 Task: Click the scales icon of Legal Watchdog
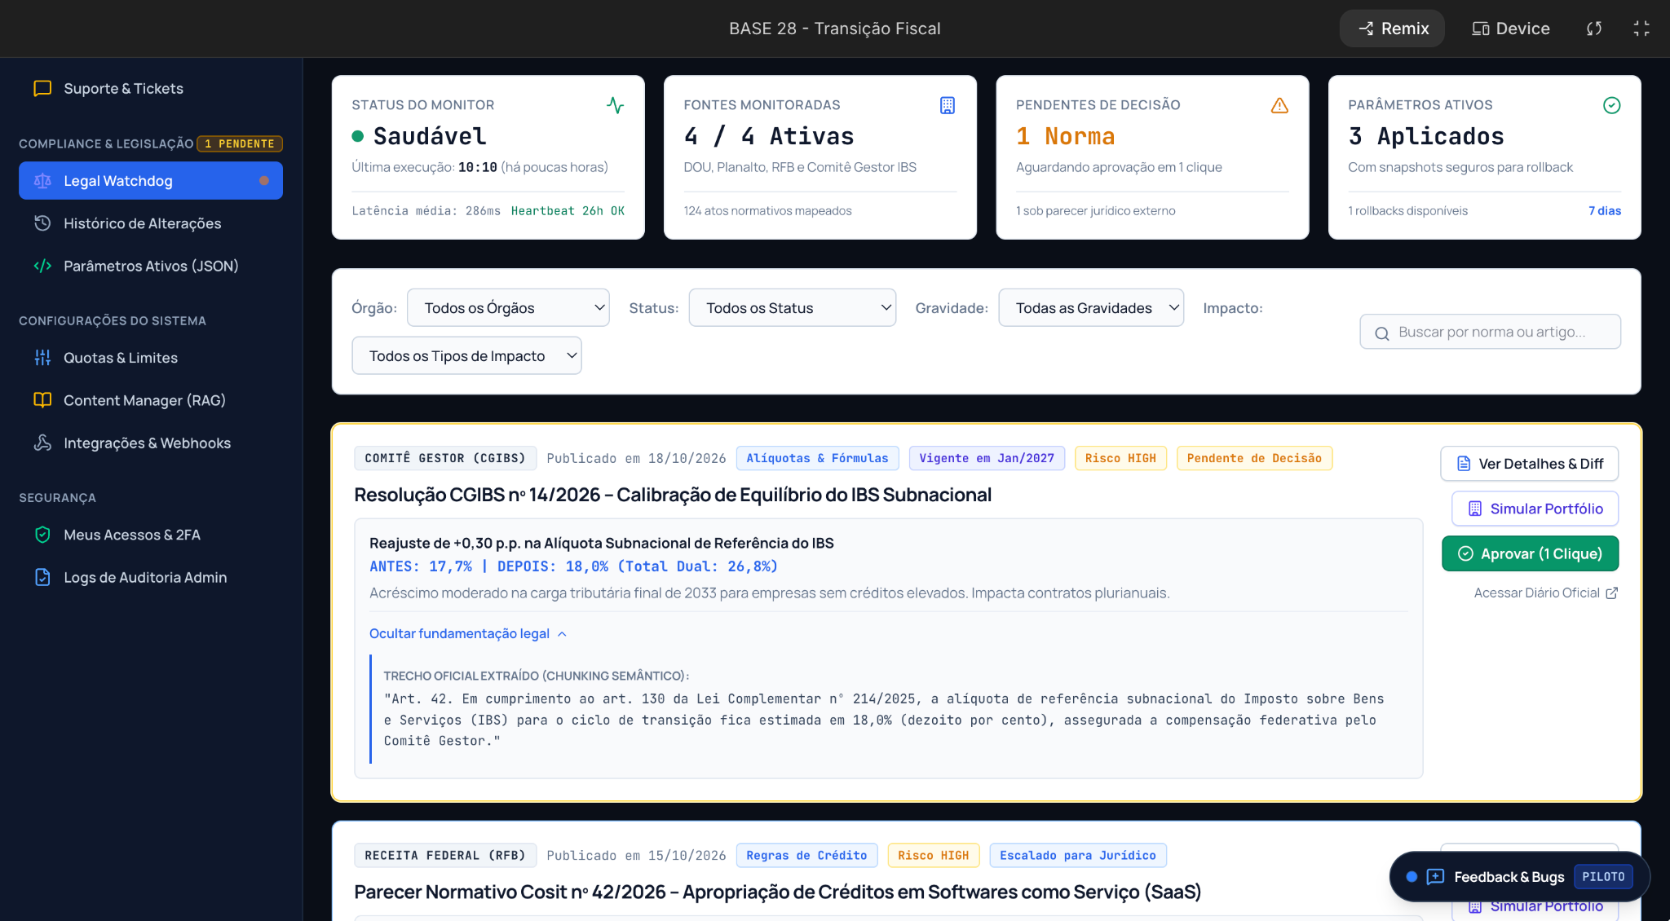(x=42, y=181)
